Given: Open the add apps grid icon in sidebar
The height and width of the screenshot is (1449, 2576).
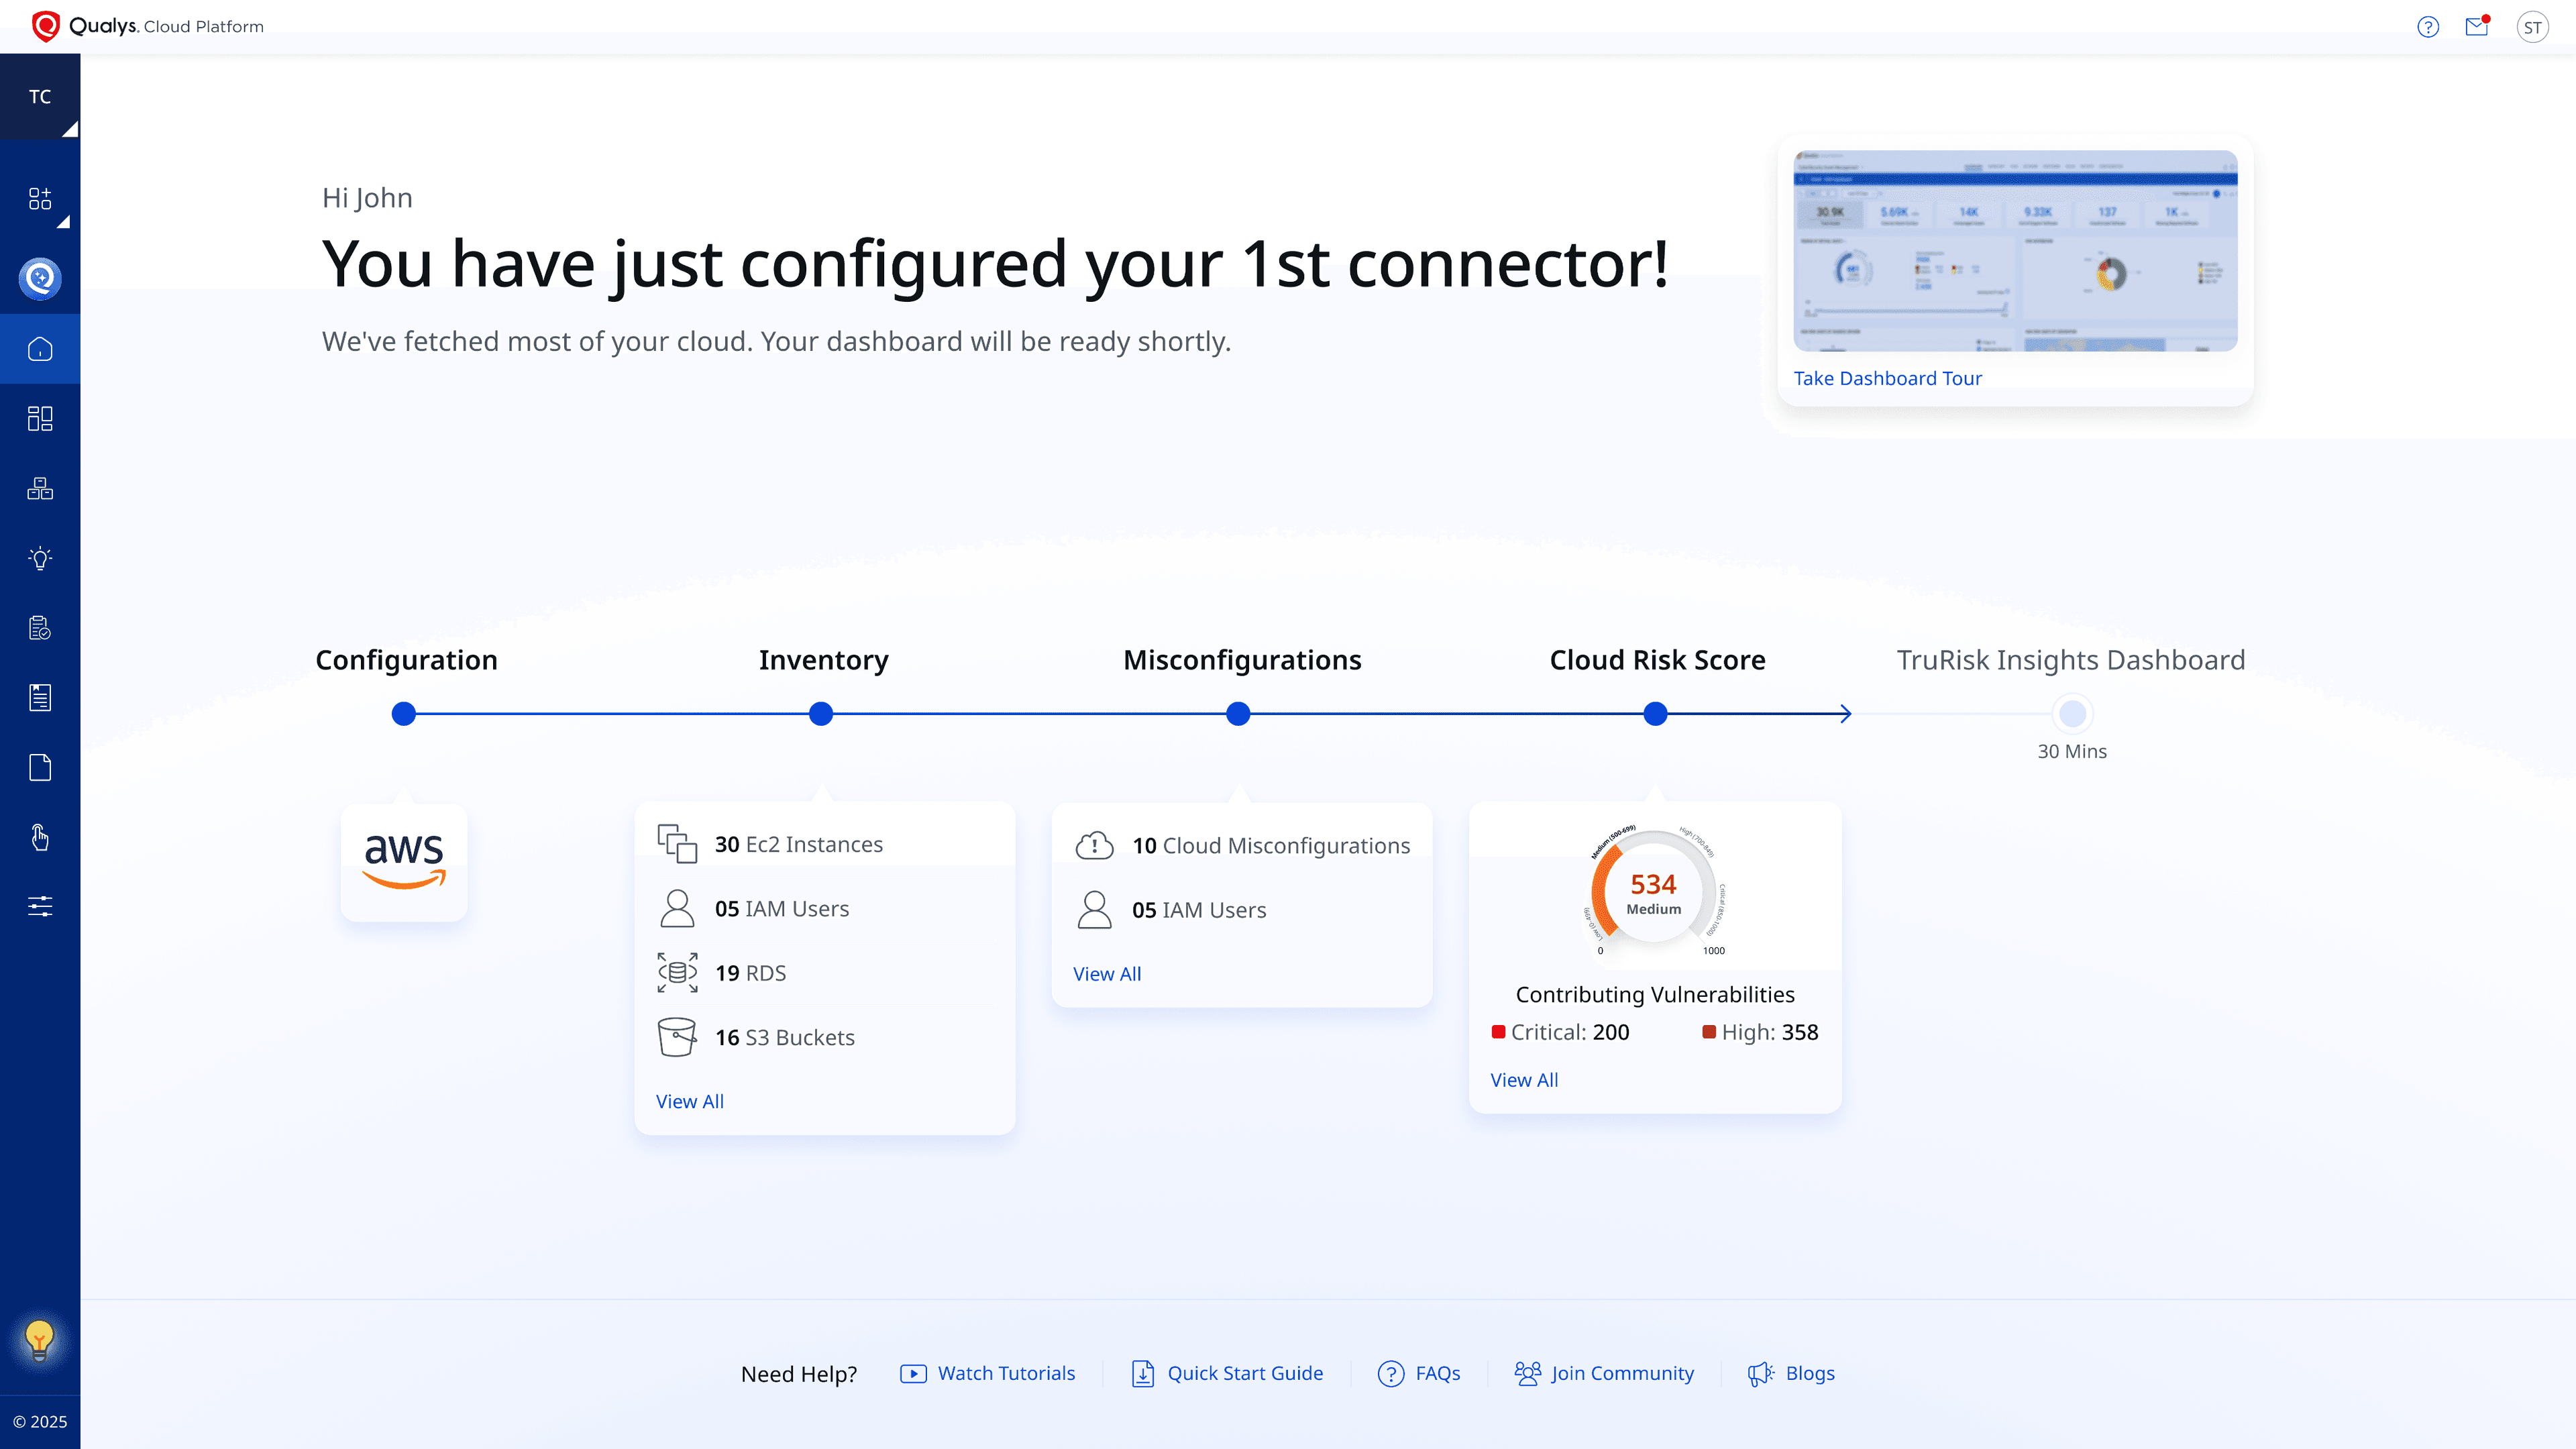Looking at the screenshot, I should [x=40, y=198].
